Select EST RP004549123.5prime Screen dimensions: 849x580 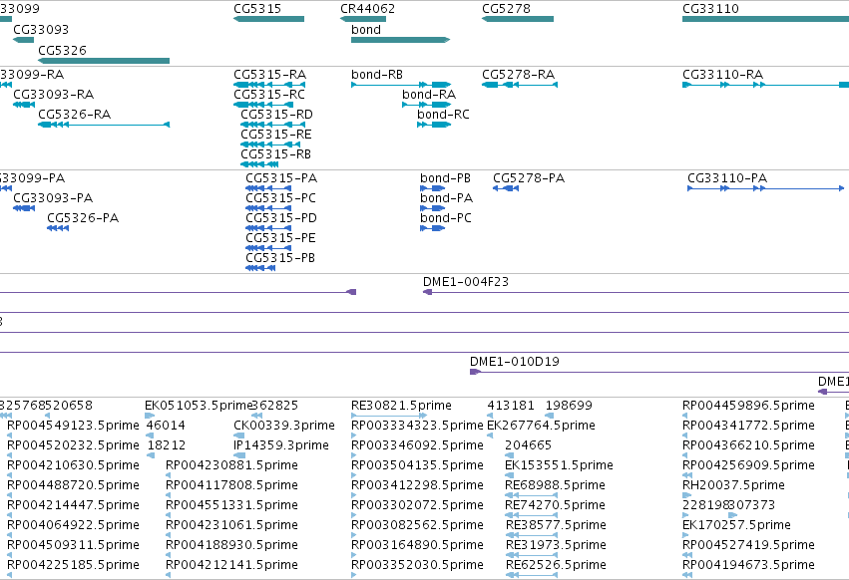pos(73,426)
